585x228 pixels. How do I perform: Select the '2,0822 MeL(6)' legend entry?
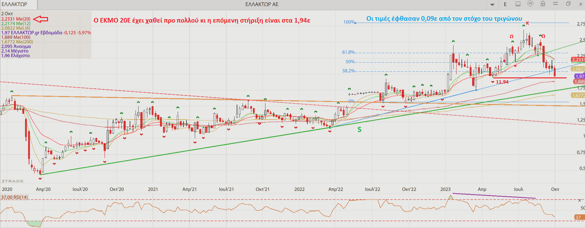[x=16, y=28]
